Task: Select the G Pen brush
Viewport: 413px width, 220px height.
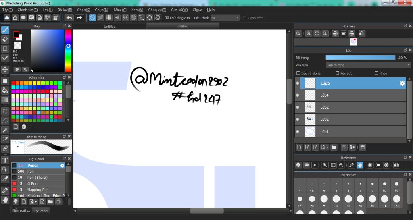Action: tap(38, 183)
